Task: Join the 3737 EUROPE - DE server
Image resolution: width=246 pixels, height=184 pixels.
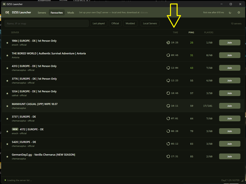Action: pos(230,119)
